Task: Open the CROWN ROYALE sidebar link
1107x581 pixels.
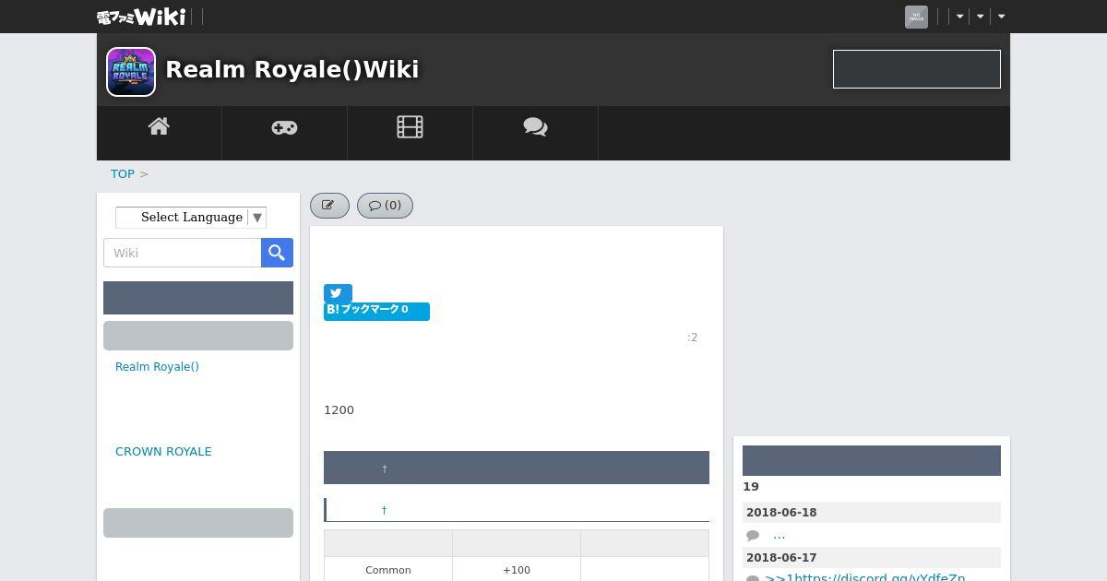Action: click(x=163, y=452)
